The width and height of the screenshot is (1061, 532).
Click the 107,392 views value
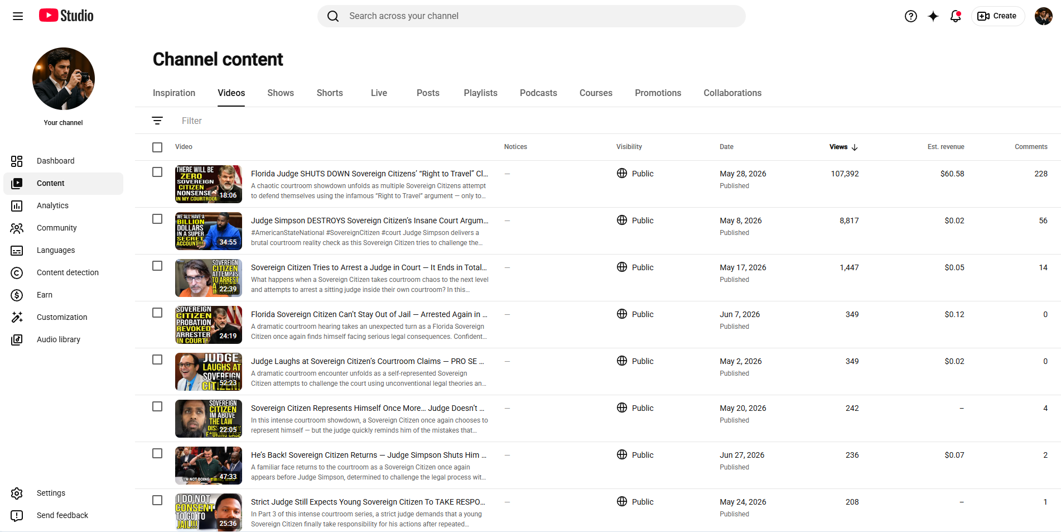tap(845, 174)
